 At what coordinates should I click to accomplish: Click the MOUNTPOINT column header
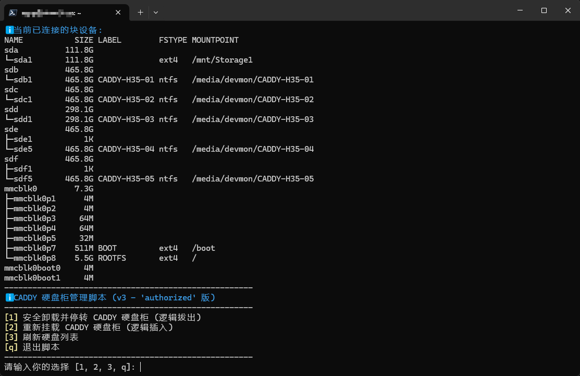(x=215, y=40)
